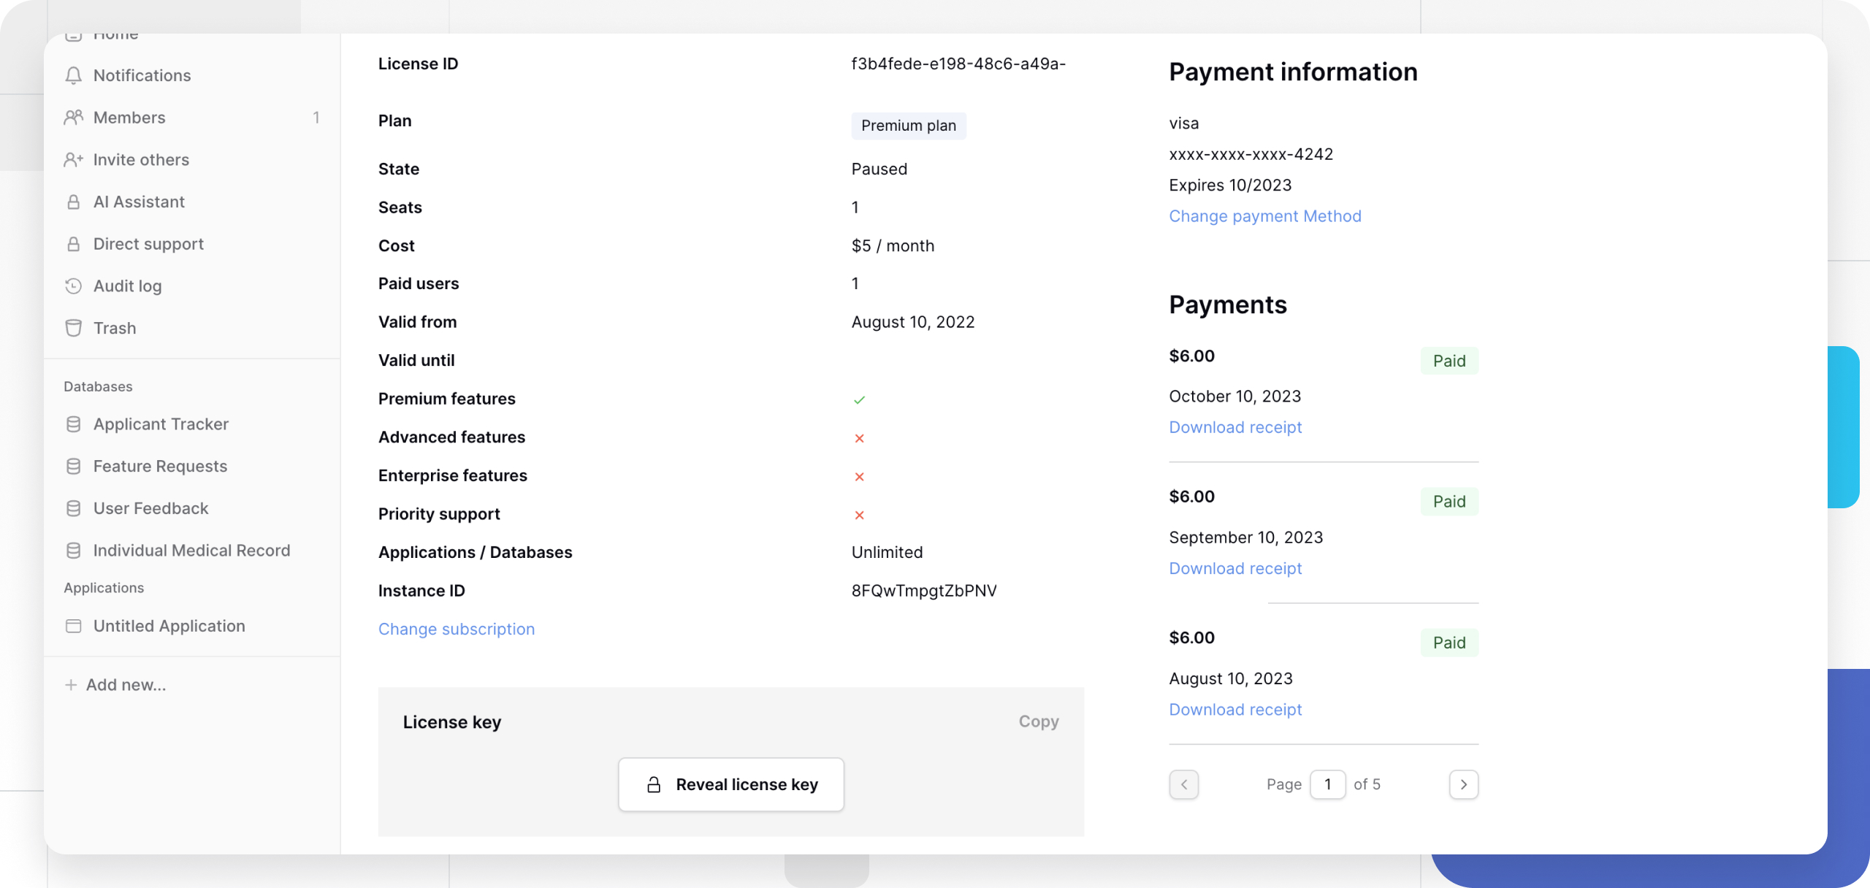Click the payments page number field
The height and width of the screenshot is (888, 1870).
pos(1327,784)
